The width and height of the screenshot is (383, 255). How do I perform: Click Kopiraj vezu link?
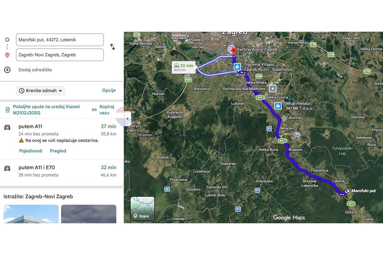[x=107, y=110]
